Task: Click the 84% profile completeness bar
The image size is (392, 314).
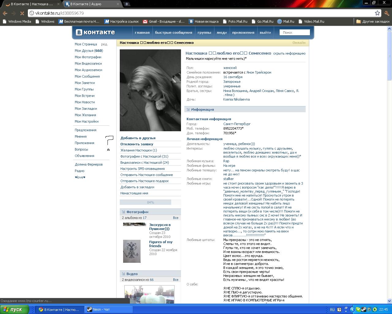Action: 150,202
